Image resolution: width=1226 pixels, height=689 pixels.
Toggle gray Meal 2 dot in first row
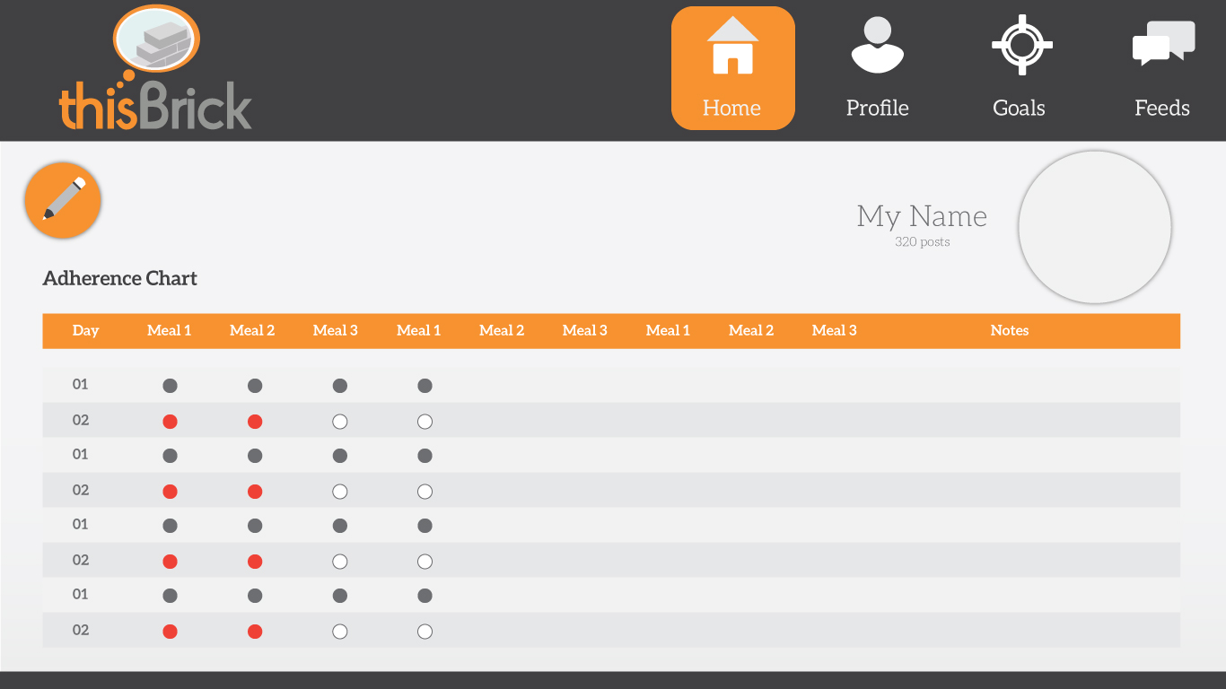point(255,386)
